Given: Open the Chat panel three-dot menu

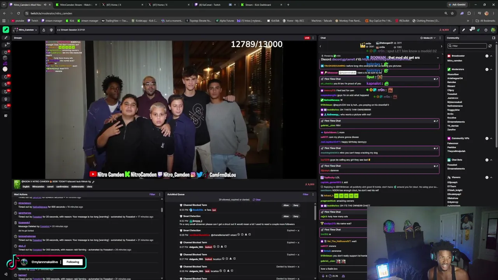Looking at the screenshot, I should point(440,38).
